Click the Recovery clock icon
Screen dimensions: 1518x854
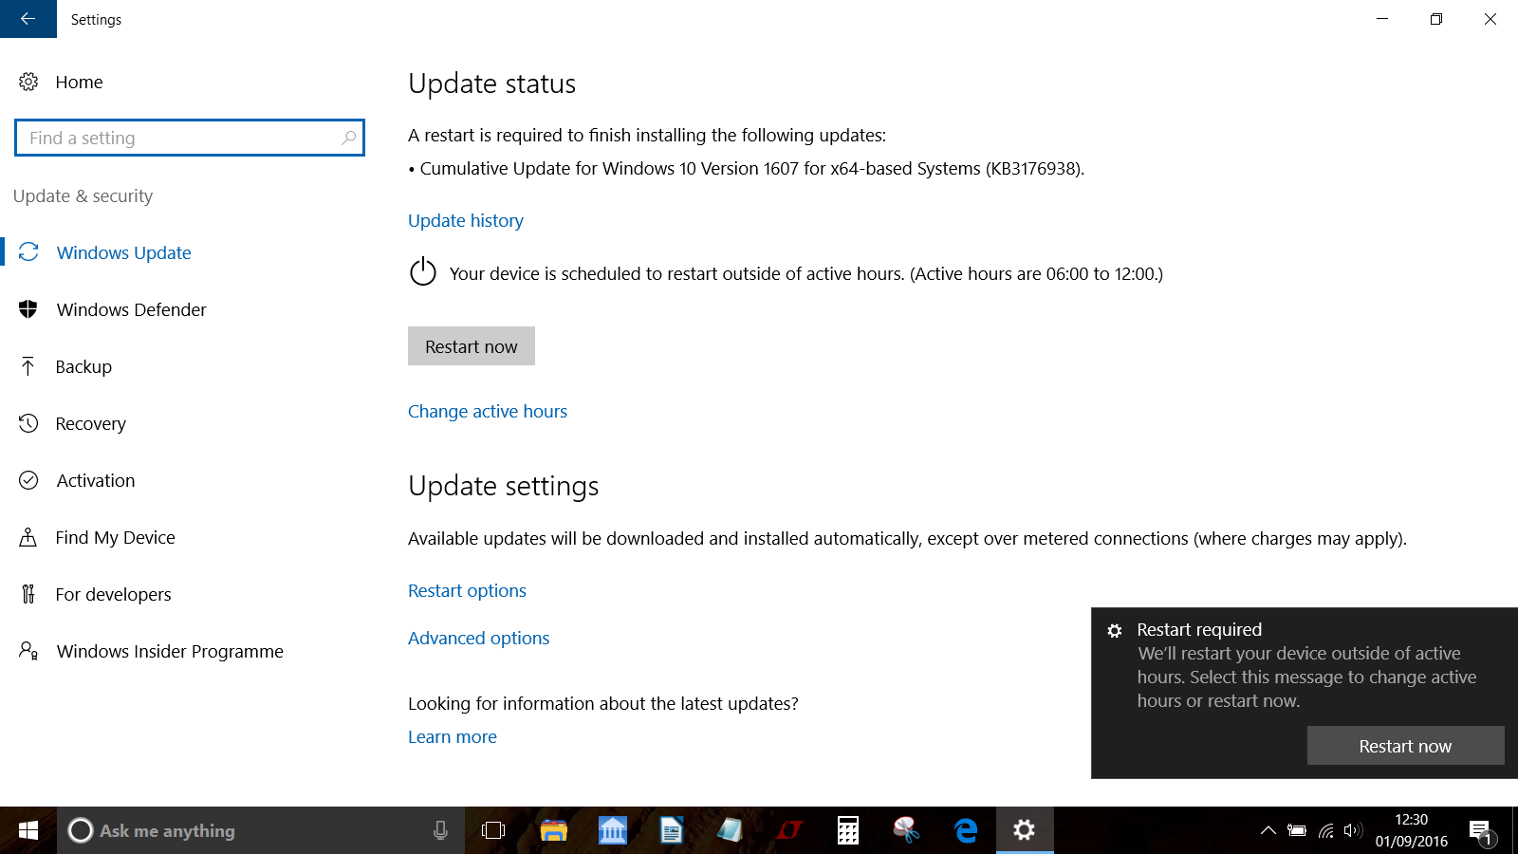(28, 423)
